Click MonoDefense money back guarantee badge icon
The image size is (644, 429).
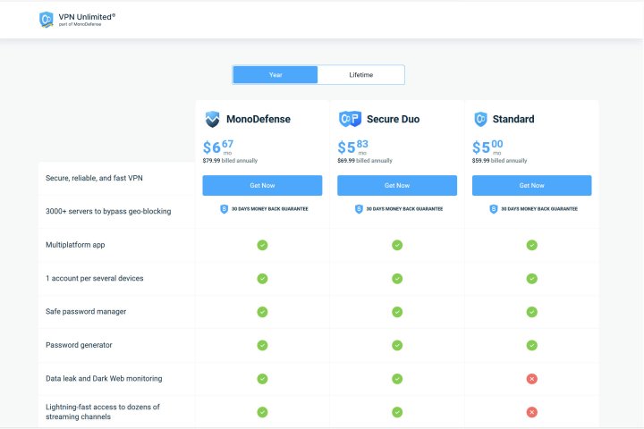(224, 209)
